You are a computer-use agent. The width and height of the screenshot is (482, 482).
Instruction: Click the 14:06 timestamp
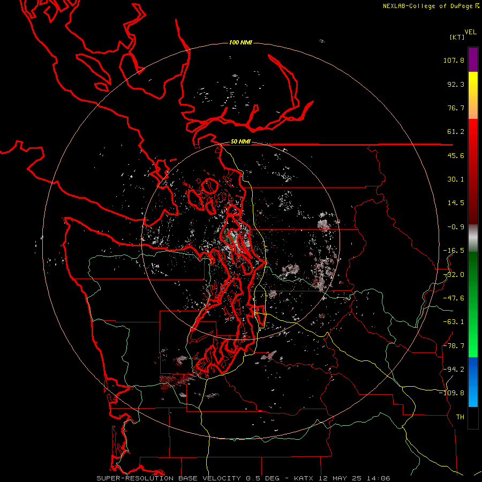379,478
